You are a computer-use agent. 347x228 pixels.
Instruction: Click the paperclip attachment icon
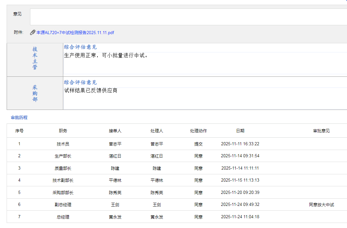point(32,33)
